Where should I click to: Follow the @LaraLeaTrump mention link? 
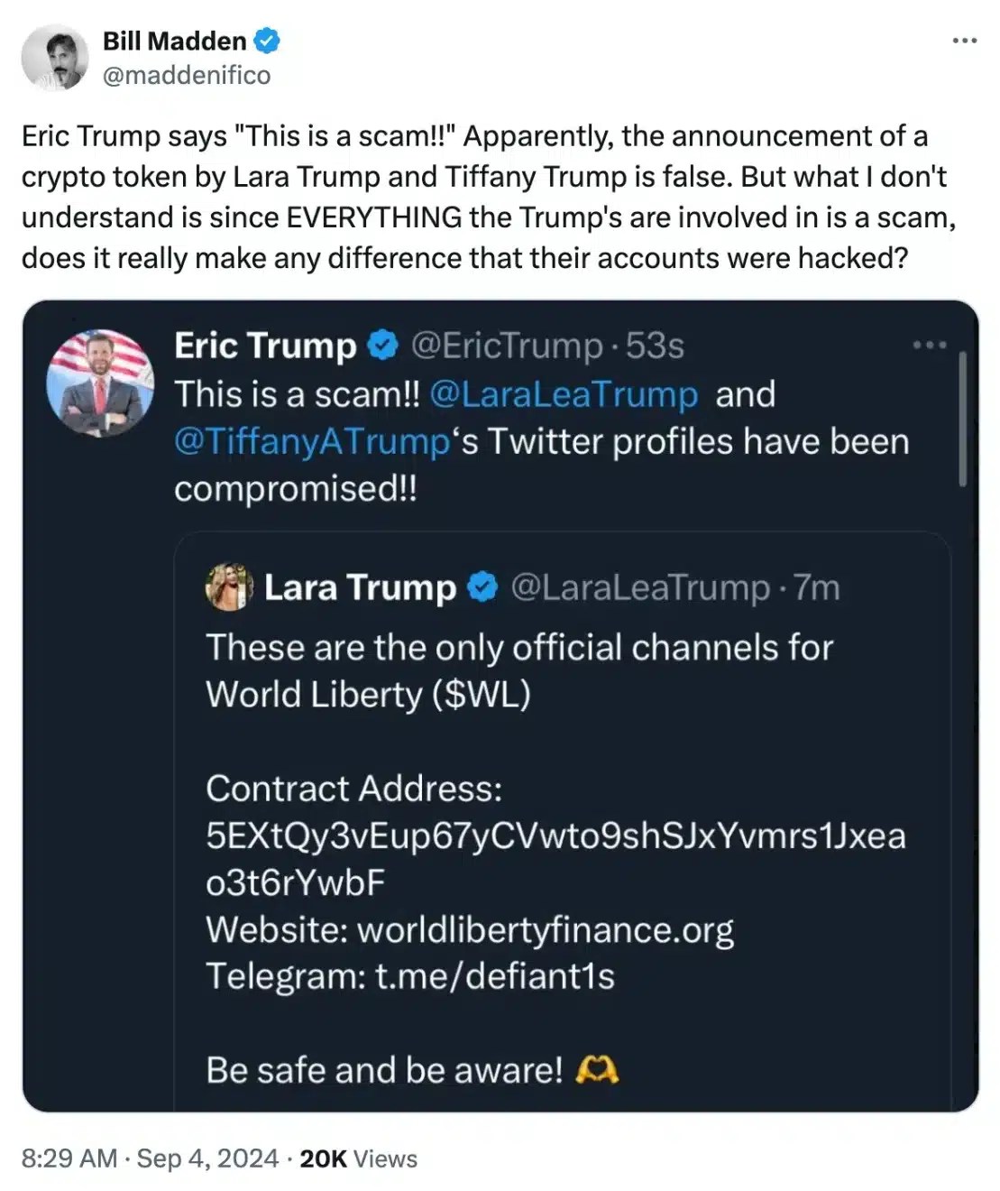point(564,394)
